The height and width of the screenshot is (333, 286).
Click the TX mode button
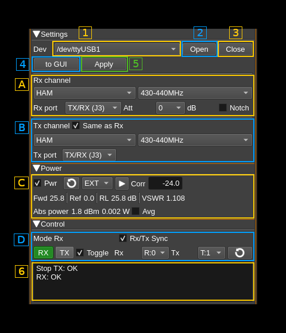click(x=64, y=252)
